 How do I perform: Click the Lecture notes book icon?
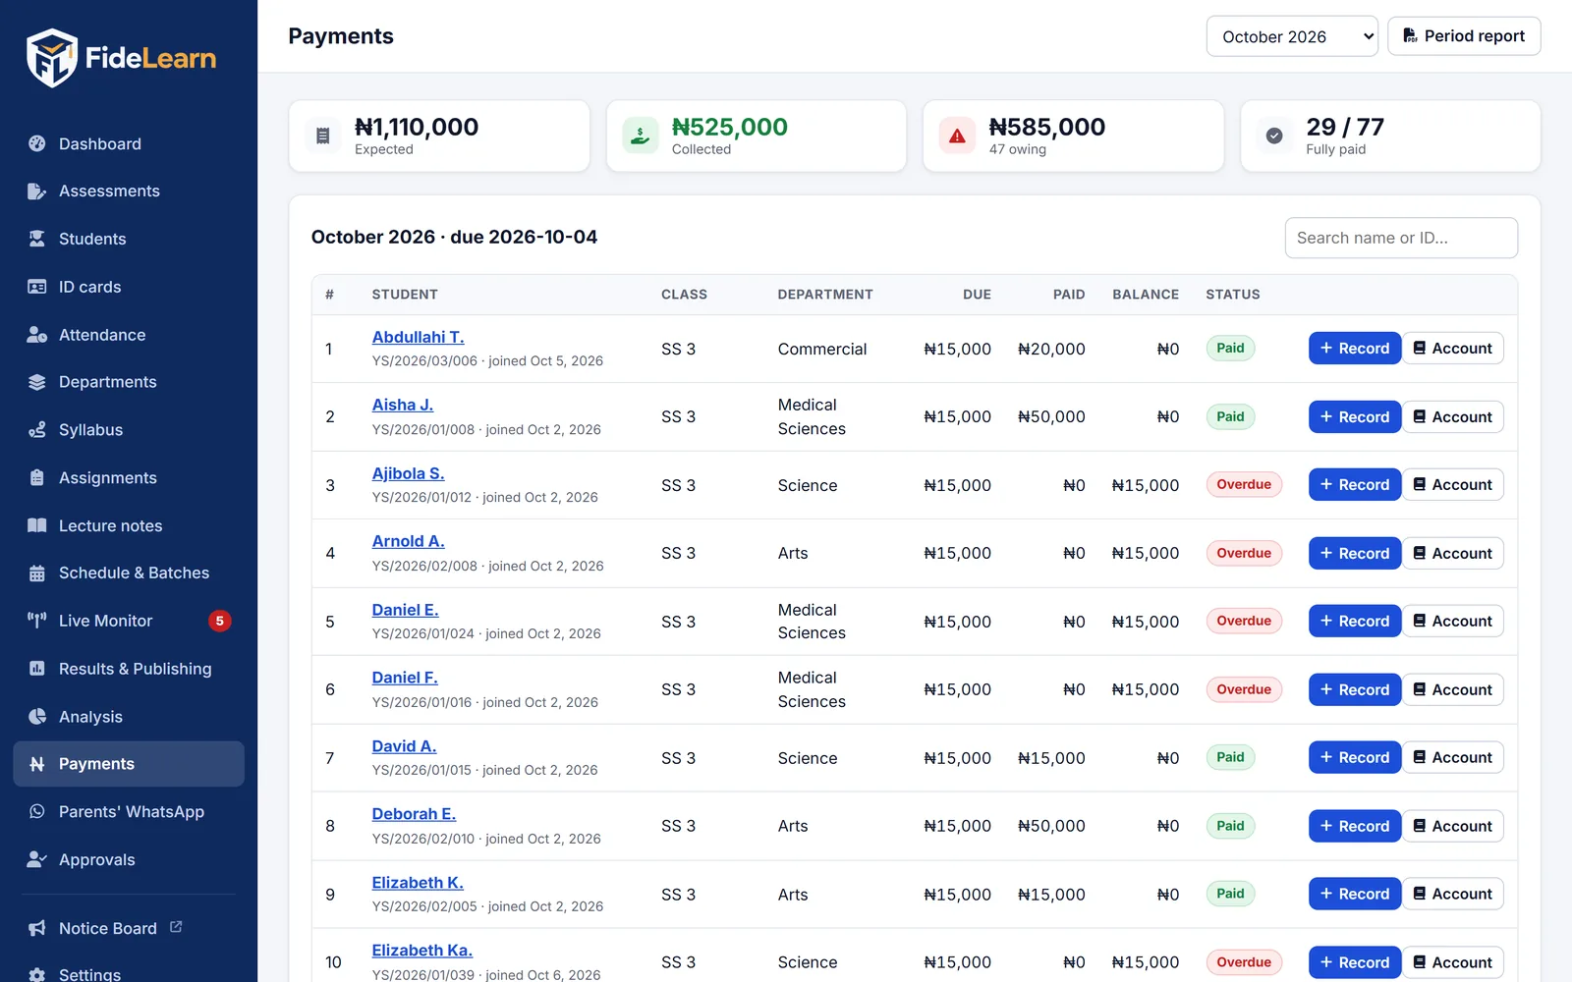coord(37,525)
